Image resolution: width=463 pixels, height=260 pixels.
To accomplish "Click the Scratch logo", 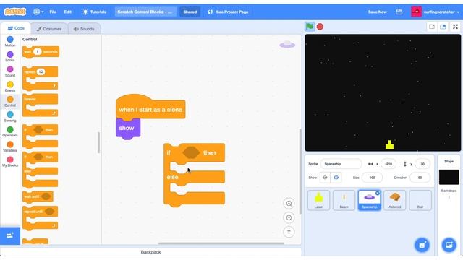I will click(14, 12).
